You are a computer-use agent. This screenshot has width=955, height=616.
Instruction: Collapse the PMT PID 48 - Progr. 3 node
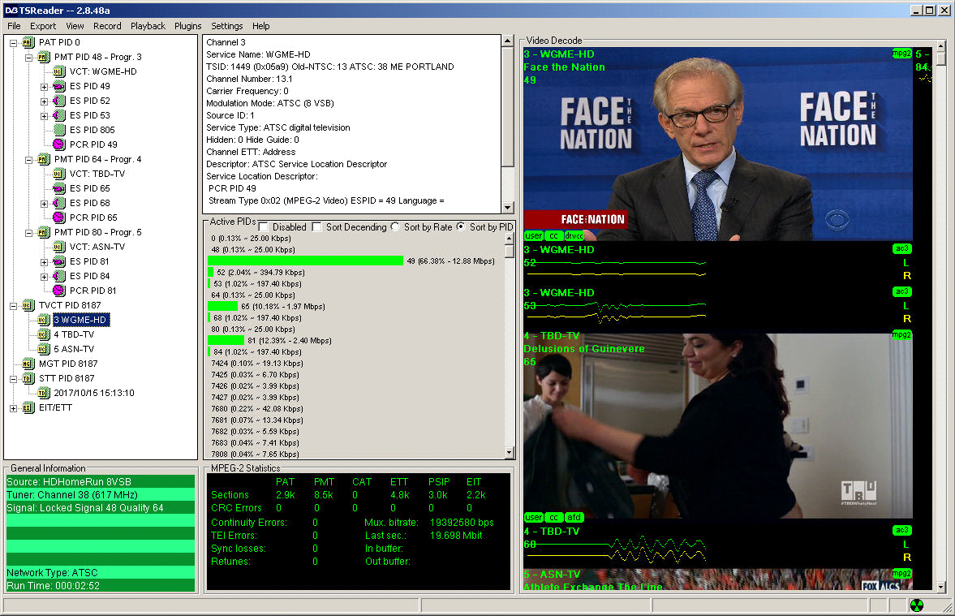tap(28, 58)
